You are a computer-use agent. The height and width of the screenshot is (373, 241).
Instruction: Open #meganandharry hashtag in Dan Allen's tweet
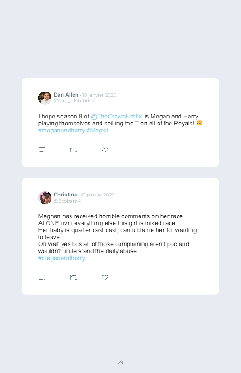(x=62, y=131)
